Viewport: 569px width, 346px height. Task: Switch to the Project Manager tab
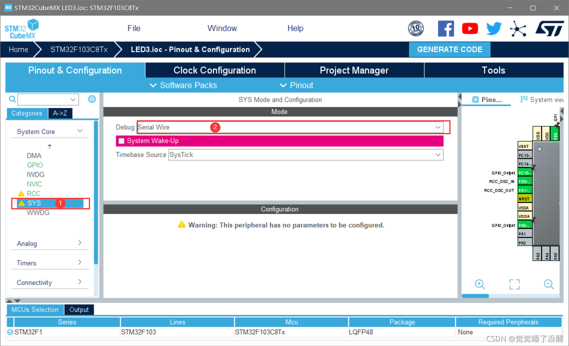point(354,70)
